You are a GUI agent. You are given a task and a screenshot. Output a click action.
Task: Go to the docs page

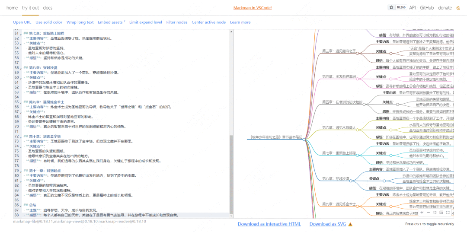[x=48, y=8]
